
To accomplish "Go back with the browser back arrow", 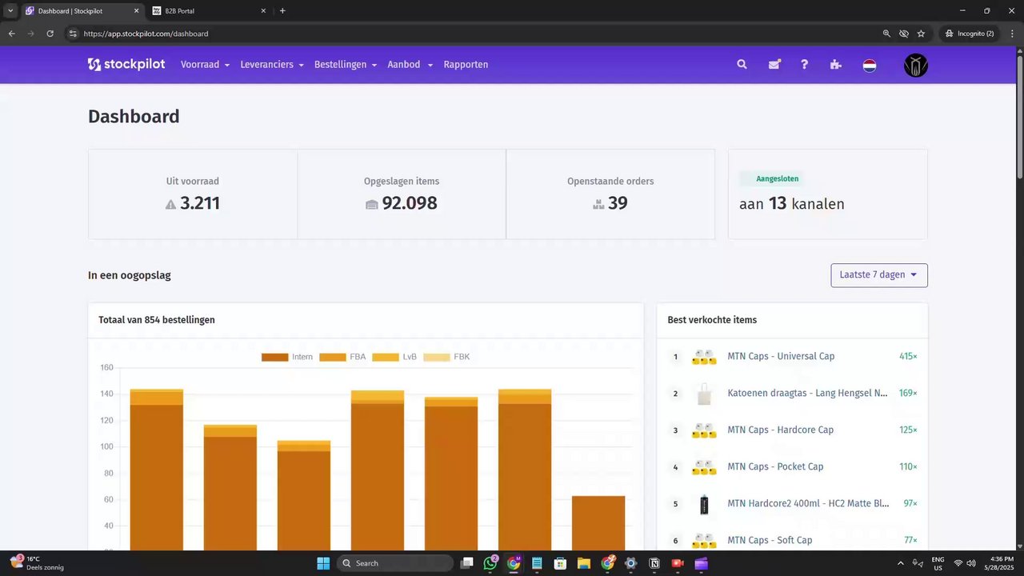I will coord(11,34).
